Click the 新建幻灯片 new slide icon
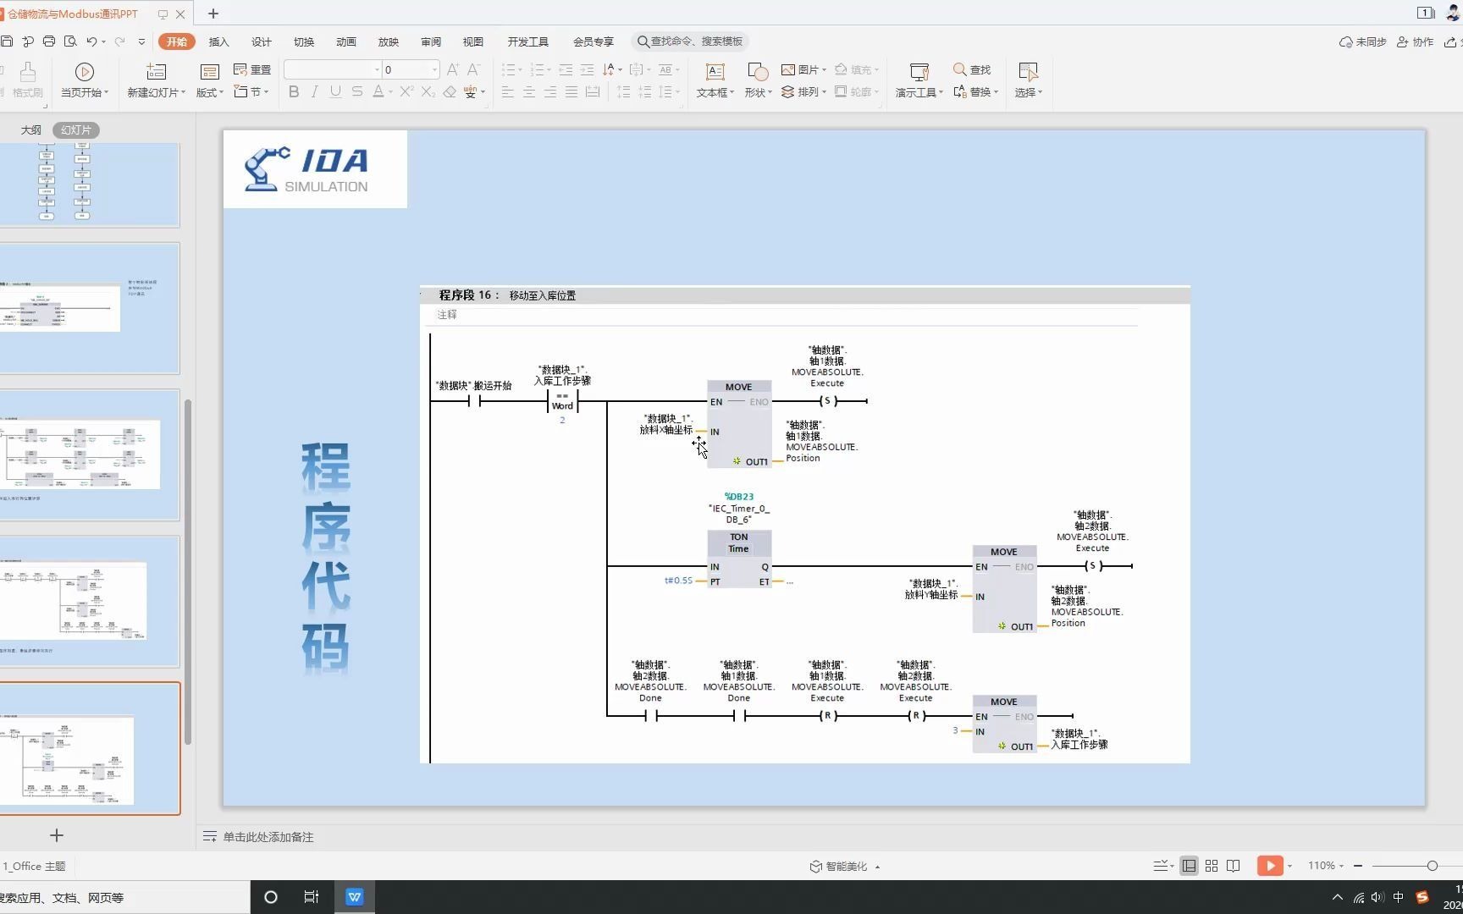1463x914 pixels. (157, 72)
